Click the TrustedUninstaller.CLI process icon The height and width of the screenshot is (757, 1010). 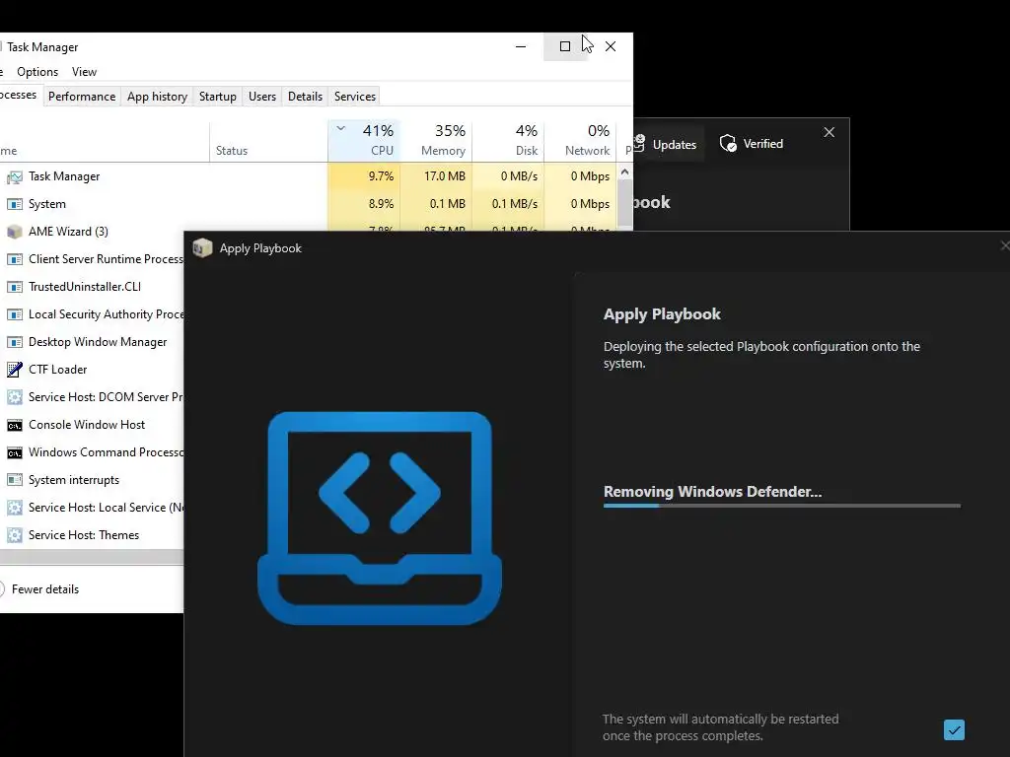coord(14,287)
